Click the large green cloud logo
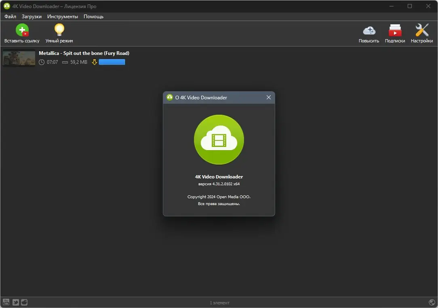This screenshot has height=308, width=438. click(219, 140)
